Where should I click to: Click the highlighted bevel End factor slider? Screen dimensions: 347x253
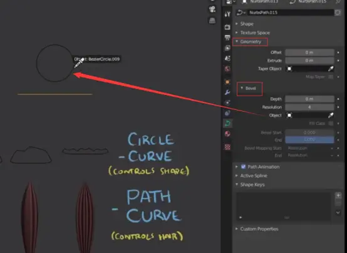[309, 139]
